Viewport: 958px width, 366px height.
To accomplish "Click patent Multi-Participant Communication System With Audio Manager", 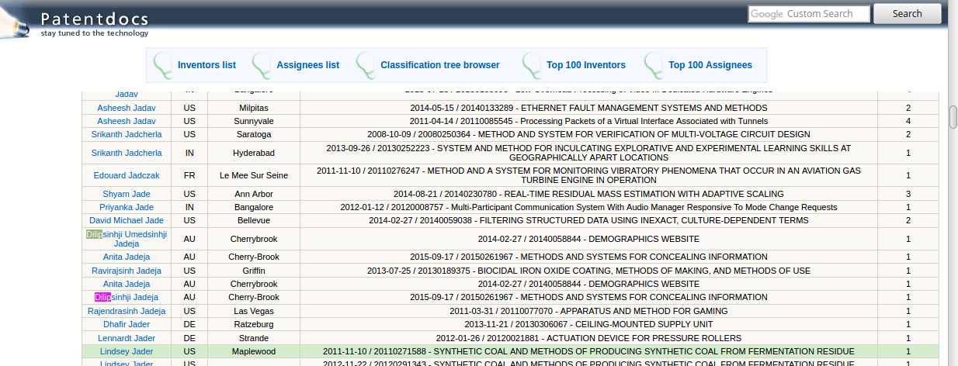I will pyautogui.click(x=588, y=207).
